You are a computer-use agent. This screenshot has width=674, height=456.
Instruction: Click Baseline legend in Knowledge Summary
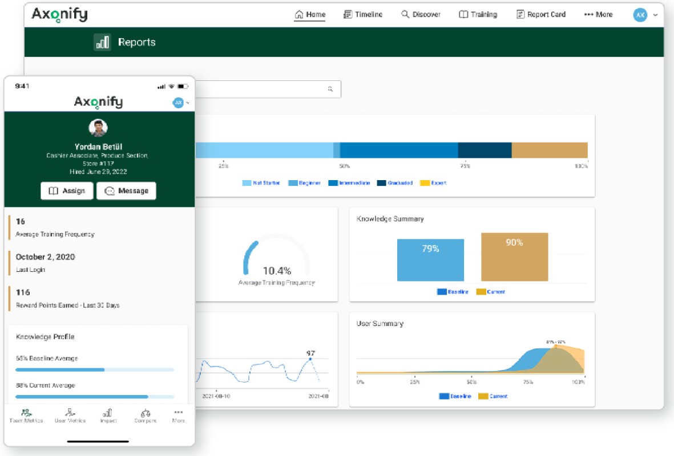coord(453,292)
